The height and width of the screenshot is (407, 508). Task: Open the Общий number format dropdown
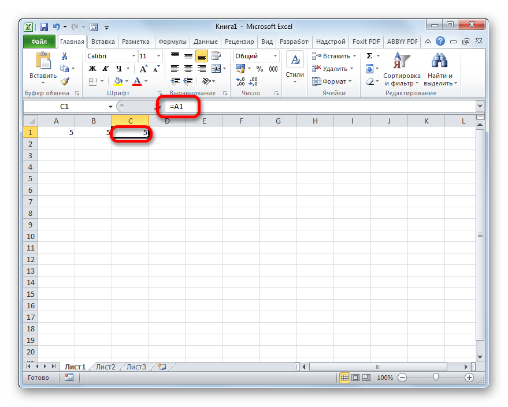coord(275,56)
